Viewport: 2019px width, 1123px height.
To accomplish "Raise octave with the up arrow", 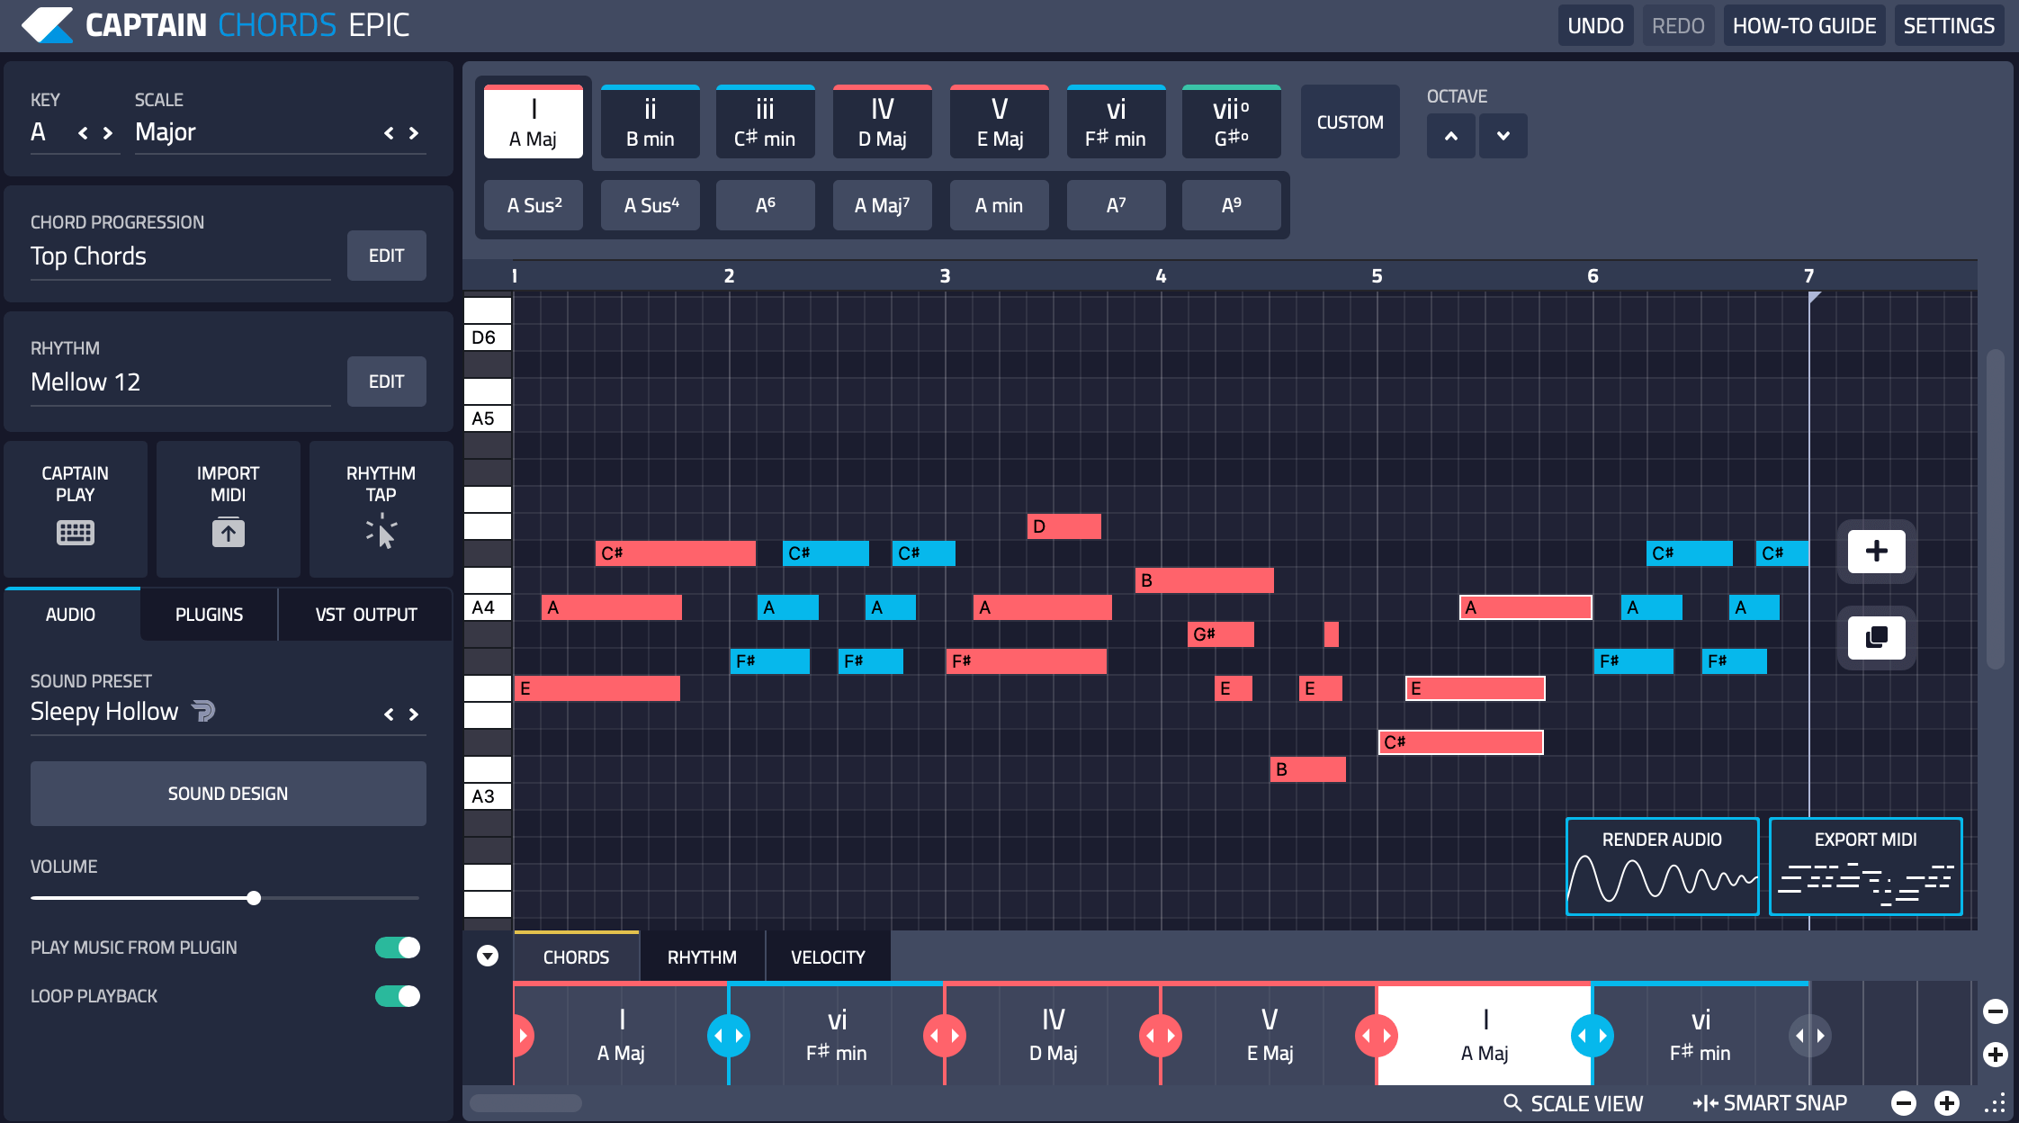I will tap(1450, 136).
